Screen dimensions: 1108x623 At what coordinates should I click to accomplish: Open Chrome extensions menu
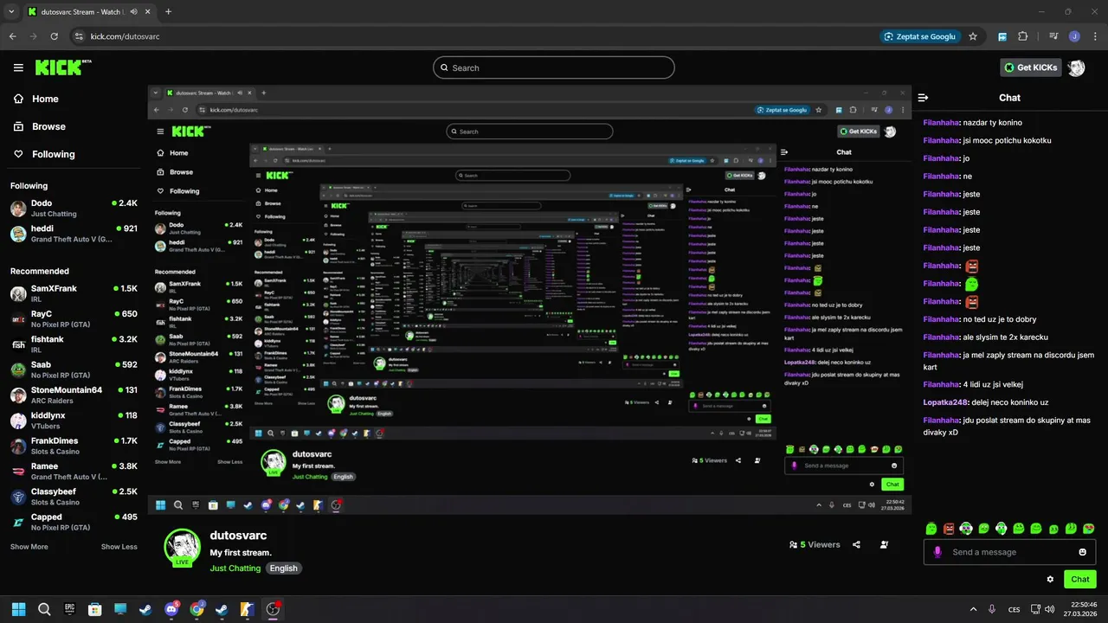[x=1022, y=36]
